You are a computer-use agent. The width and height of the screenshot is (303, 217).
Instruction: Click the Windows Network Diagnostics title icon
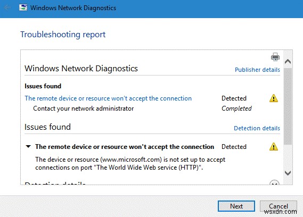click(23, 7)
